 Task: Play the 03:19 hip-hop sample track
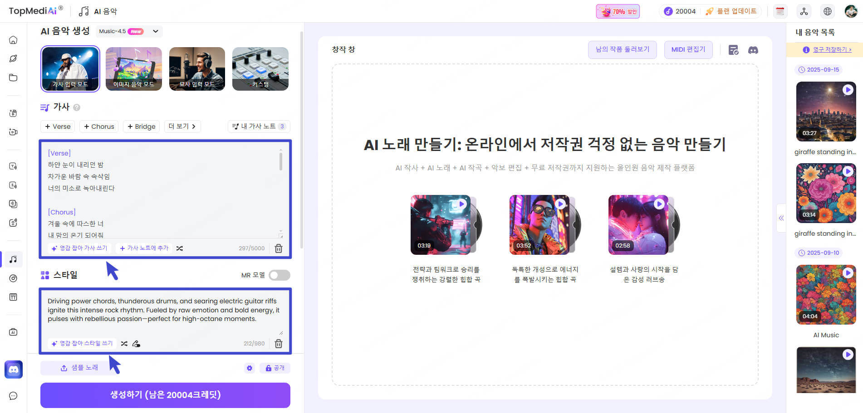[x=461, y=204]
